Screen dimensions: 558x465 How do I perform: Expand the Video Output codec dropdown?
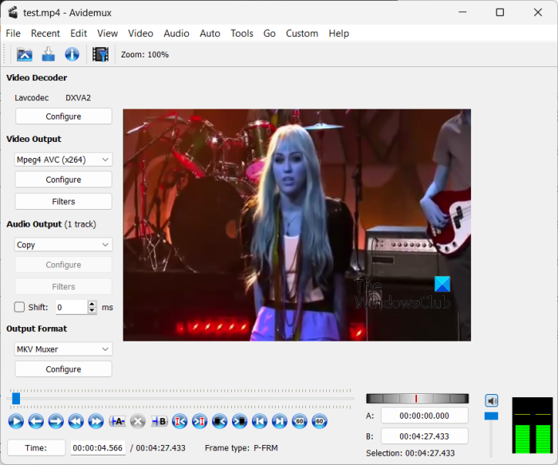point(64,160)
